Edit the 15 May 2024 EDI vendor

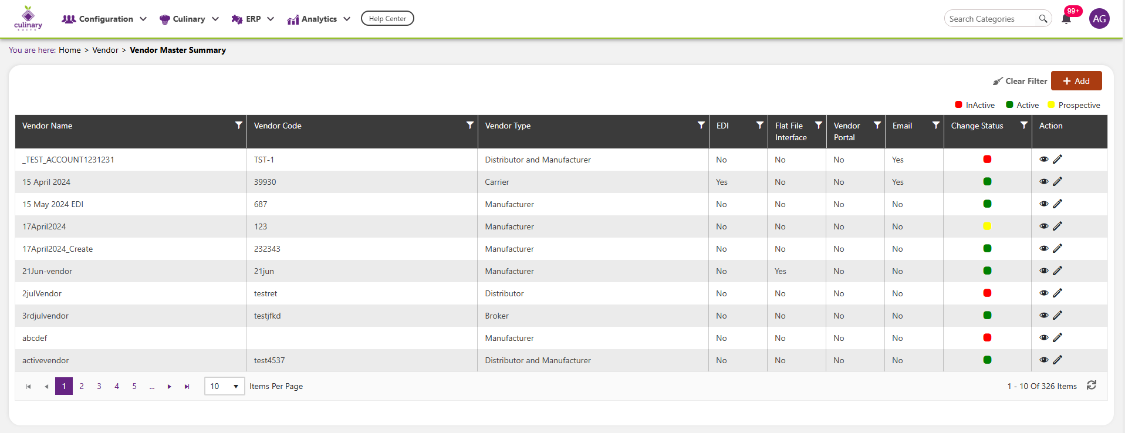[1058, 204]
